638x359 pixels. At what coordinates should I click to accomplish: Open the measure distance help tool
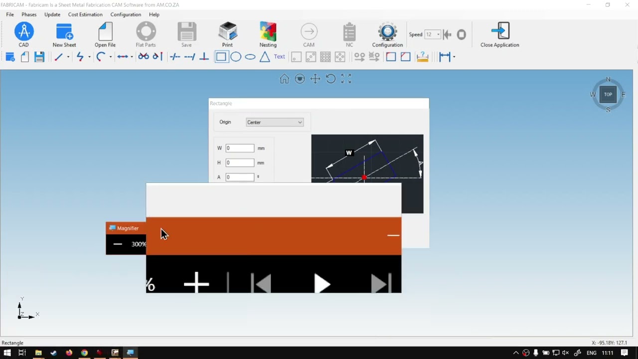point(422,57)
